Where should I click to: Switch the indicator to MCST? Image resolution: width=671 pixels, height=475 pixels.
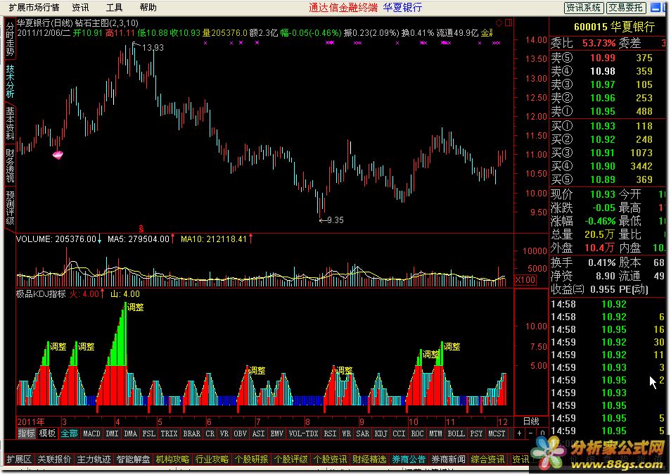point(497,433)
